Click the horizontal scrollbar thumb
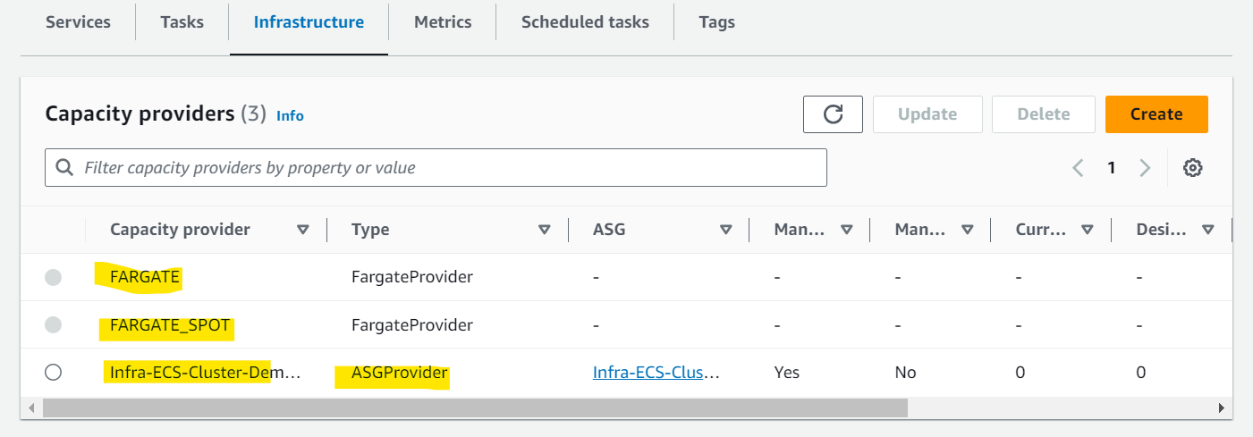 475,408
